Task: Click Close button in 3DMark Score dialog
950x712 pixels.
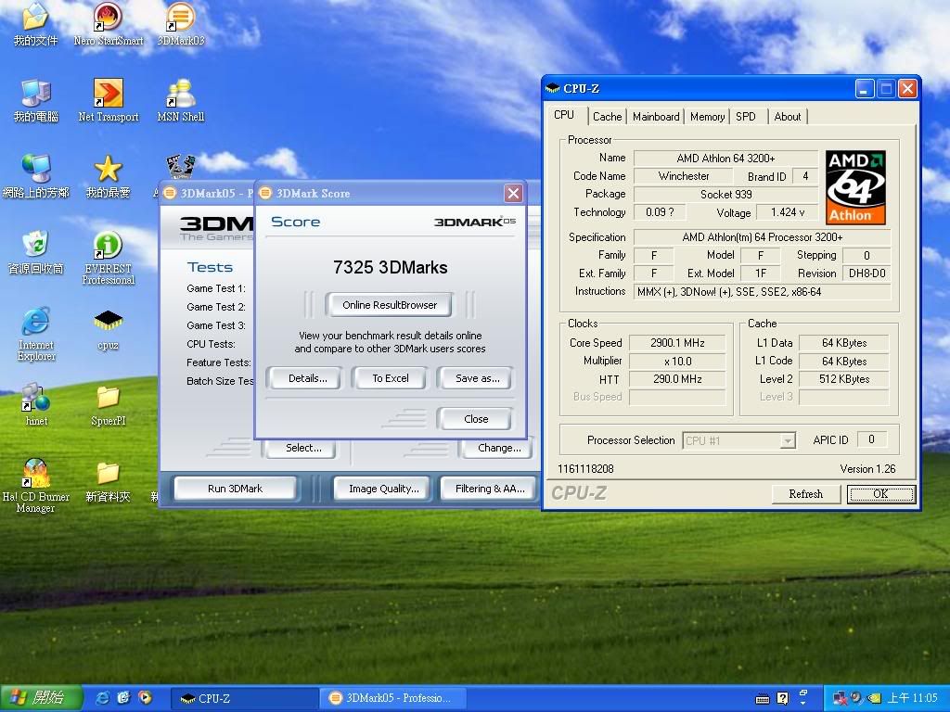Action: click(476, 419)
